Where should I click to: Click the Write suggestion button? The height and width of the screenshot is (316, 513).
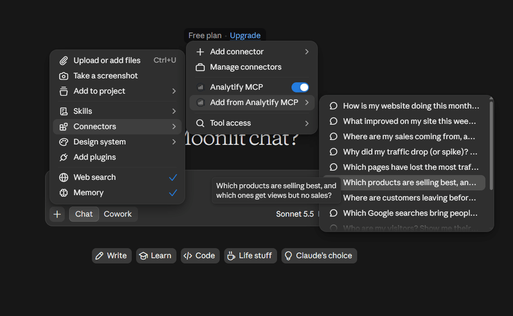coord(112,255)
